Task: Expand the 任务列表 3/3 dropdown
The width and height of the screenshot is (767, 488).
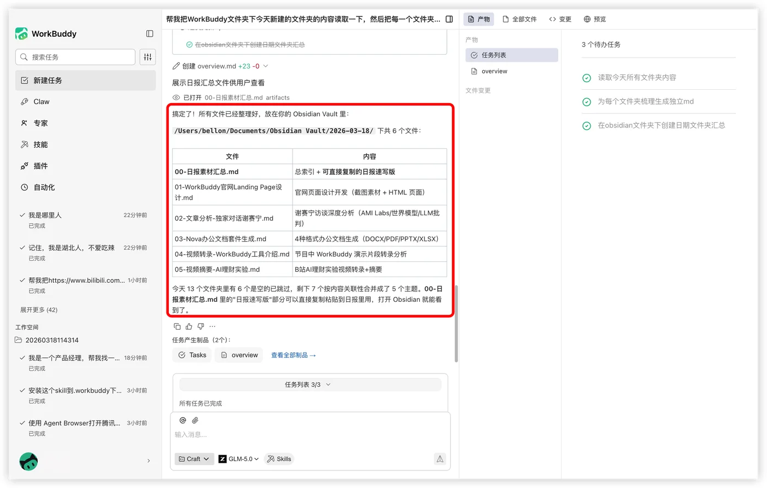Action: click(x=310, y=384)
